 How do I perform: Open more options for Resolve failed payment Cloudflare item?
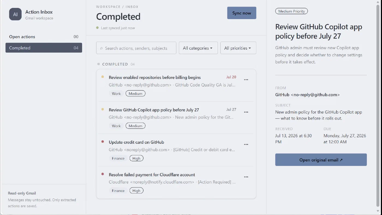246,177
